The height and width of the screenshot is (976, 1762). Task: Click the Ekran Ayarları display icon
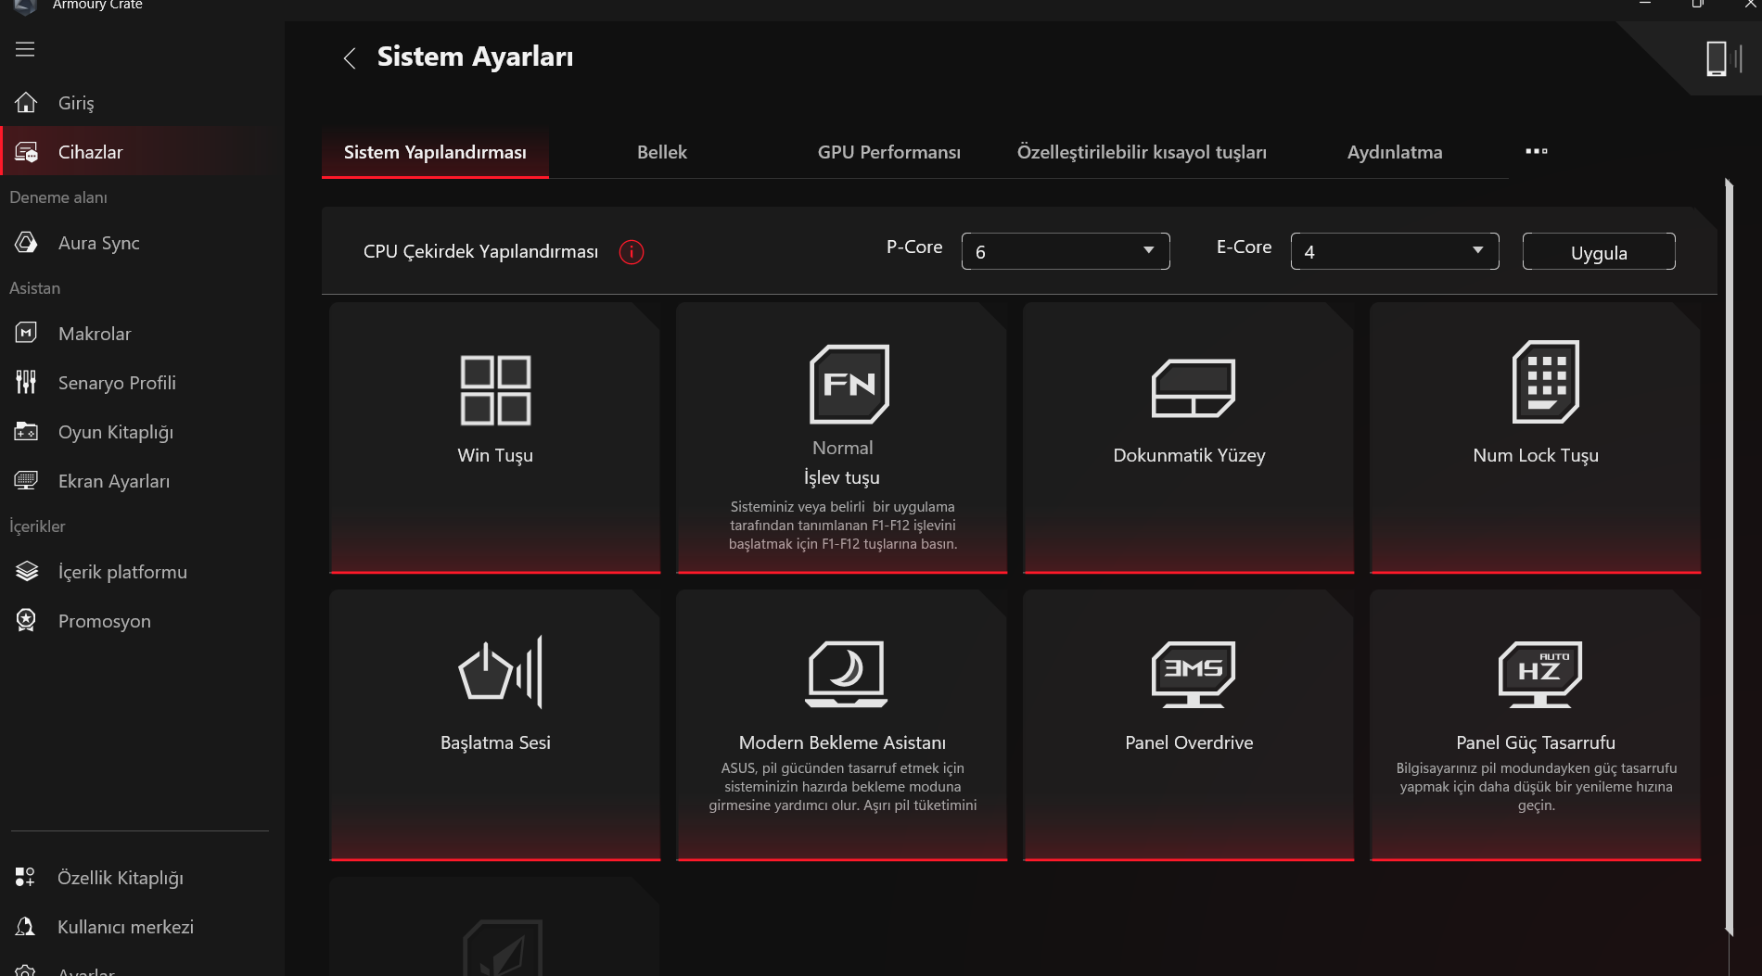coord(26,480)
